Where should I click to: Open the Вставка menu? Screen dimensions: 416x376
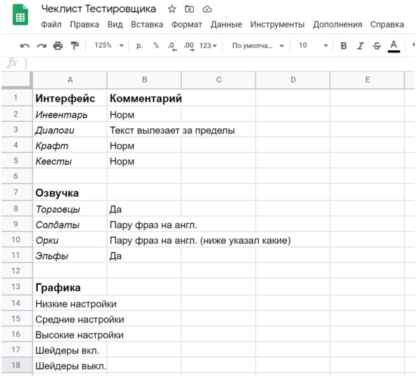[x=147, y=24]
